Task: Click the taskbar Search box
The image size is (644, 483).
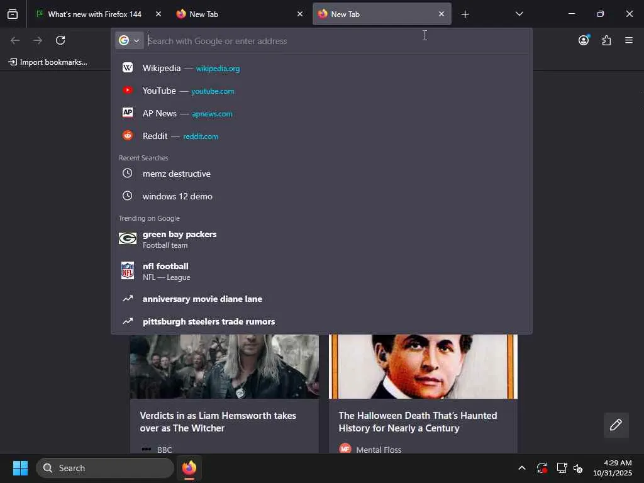Action: (105, 468)
